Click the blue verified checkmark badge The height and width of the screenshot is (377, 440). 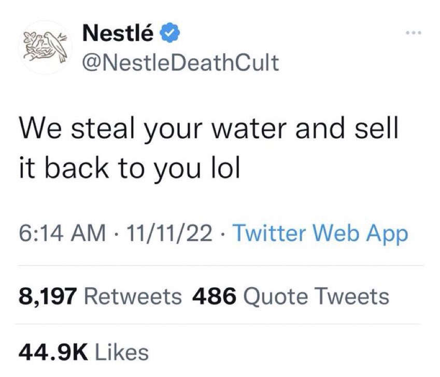pos(170,33)
